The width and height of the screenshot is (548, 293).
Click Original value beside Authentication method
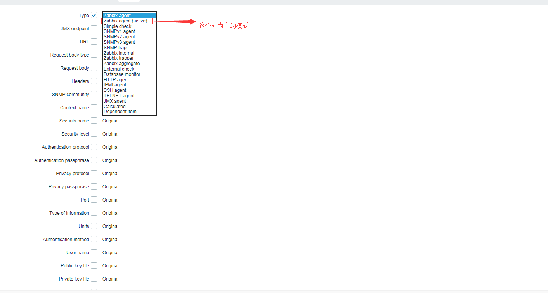tap(110, 240)
